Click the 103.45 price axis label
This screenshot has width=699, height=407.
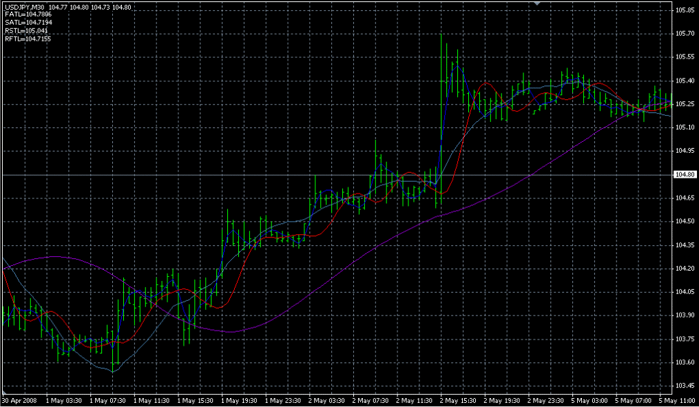click(x=685, y=386)
